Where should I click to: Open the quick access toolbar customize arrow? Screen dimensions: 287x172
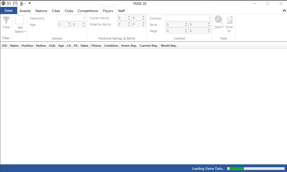coord(29,3)
